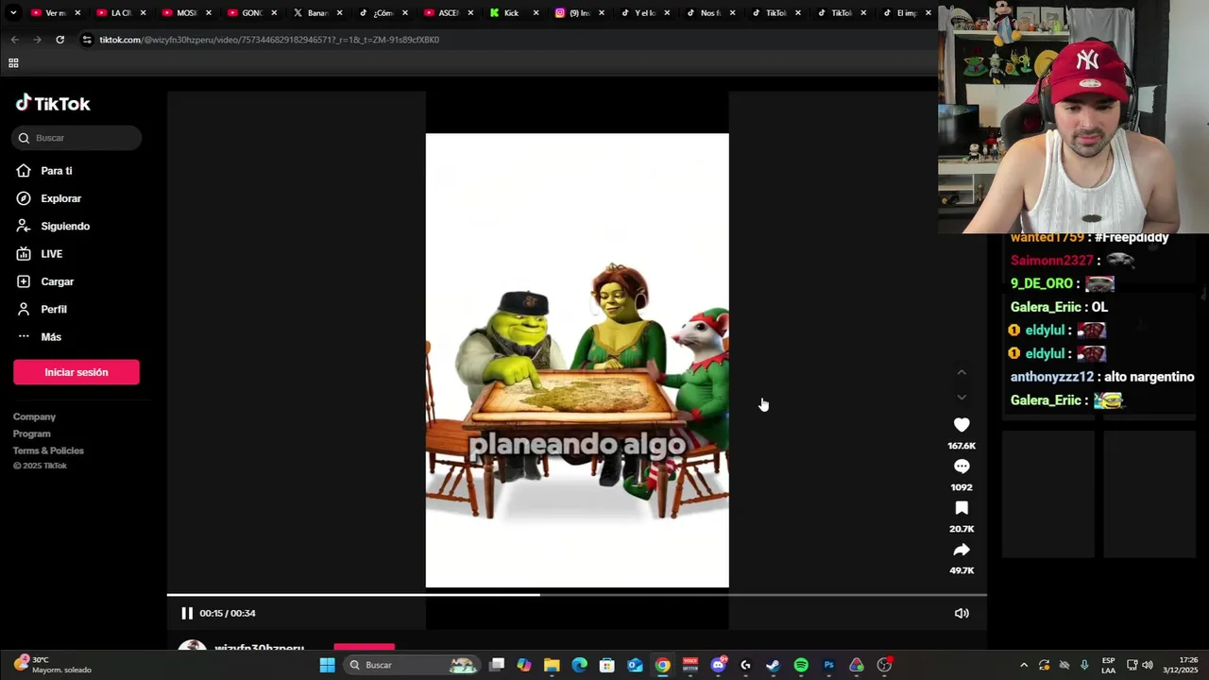Mute the video using speaker icon
The image size is (1209, 680).
[x=962, y=613]
